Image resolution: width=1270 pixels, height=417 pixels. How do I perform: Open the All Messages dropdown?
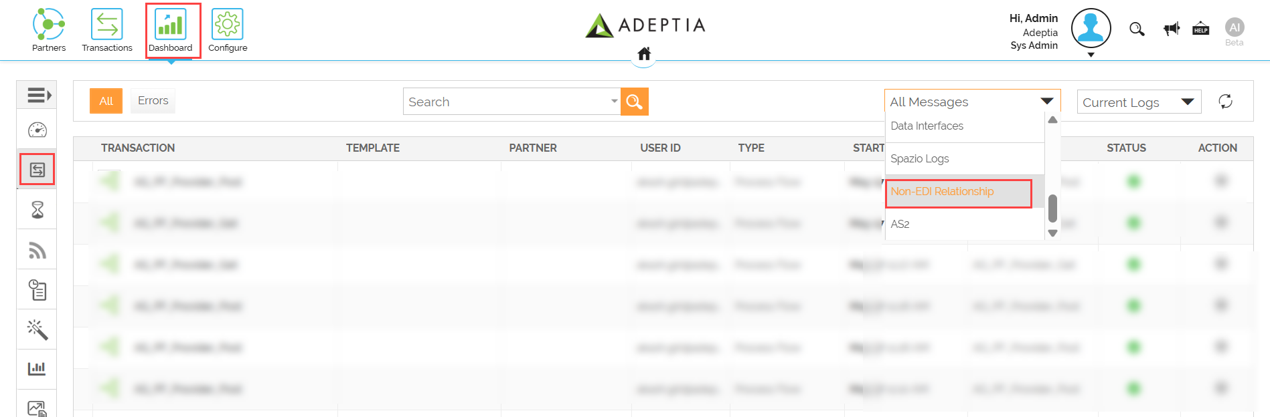pyautogui.click(x=972, y=102)
